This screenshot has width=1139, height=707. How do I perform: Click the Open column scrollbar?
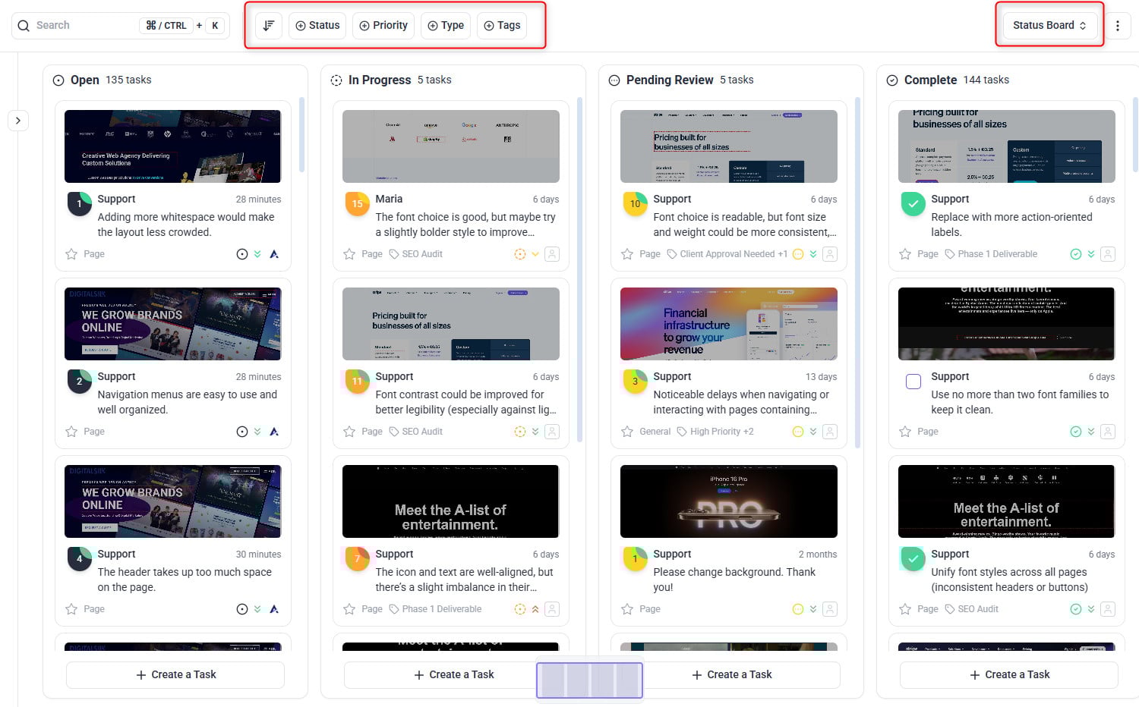coord(301,129)
